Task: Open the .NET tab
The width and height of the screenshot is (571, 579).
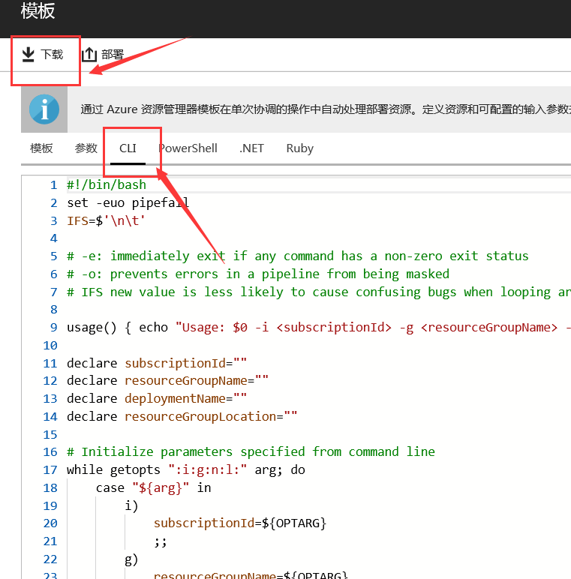Action: pyautogui.click(x=251, y=148)
